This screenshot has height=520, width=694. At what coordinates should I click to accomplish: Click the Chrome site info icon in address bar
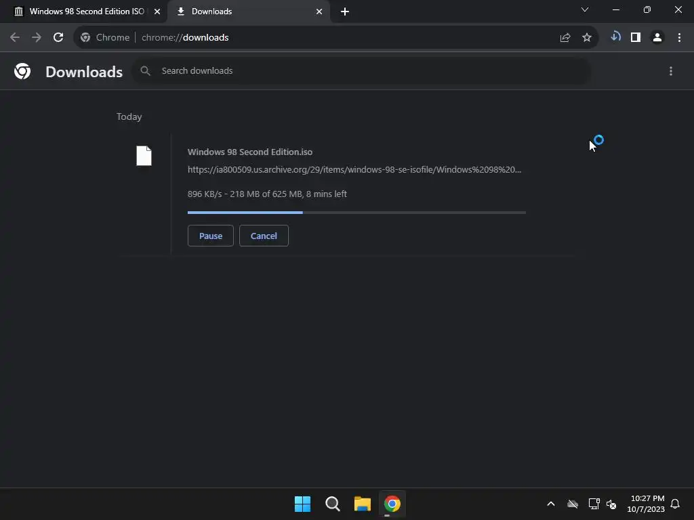click(85, 38)
